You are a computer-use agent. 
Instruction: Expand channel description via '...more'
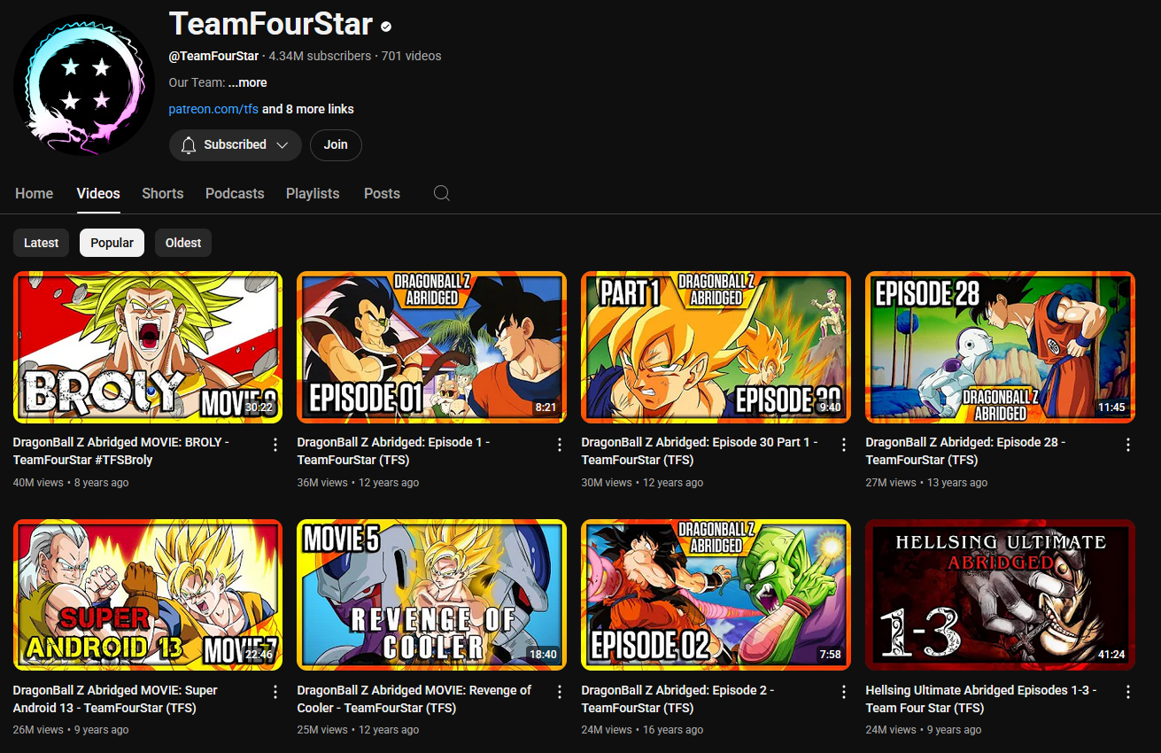(247, 82)
